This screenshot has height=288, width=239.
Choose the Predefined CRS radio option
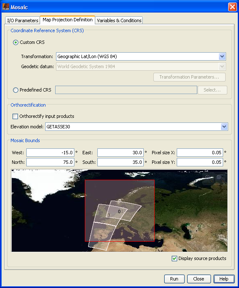[x=15, y=90]
